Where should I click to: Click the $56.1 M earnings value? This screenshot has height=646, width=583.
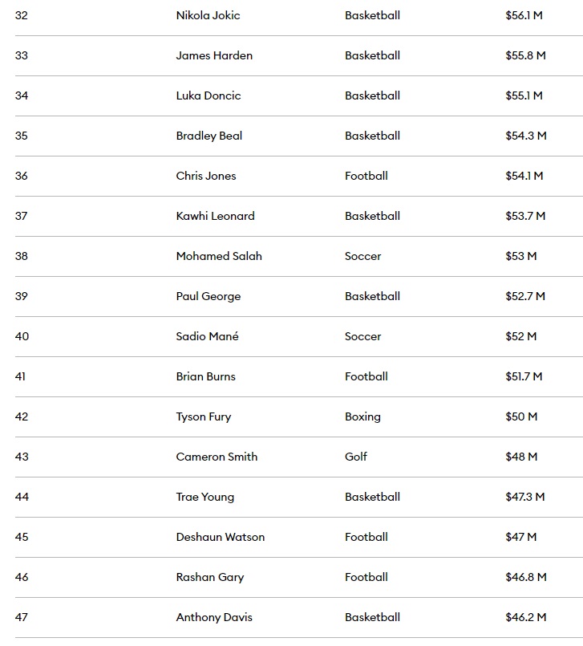point(524,15)
